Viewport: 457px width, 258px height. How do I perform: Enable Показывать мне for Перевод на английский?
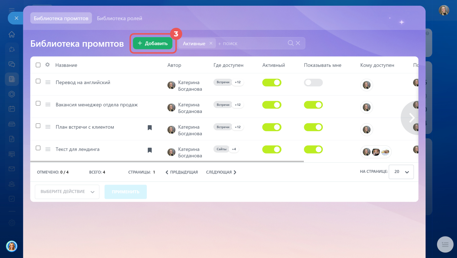[313, 83]
